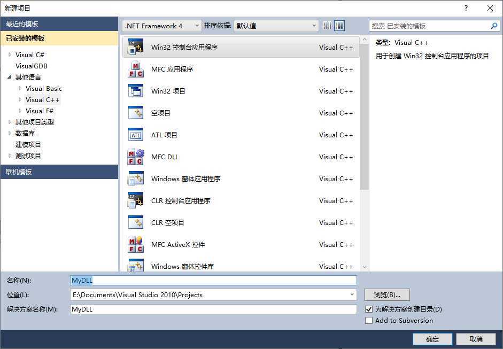
Task: Switch to small icons view
Action: [x=327, y=26]
